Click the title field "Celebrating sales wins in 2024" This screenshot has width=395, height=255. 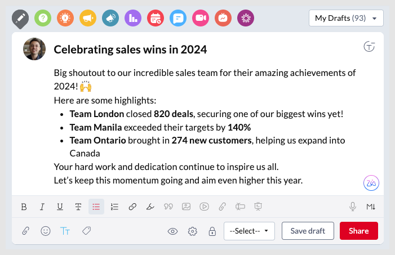pos(131,50)
